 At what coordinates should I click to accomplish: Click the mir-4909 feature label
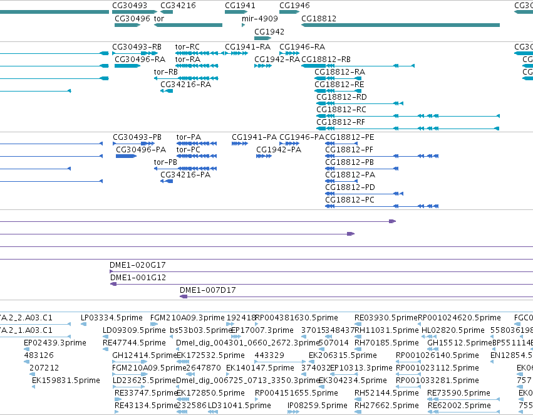click(x=260, y=19)
